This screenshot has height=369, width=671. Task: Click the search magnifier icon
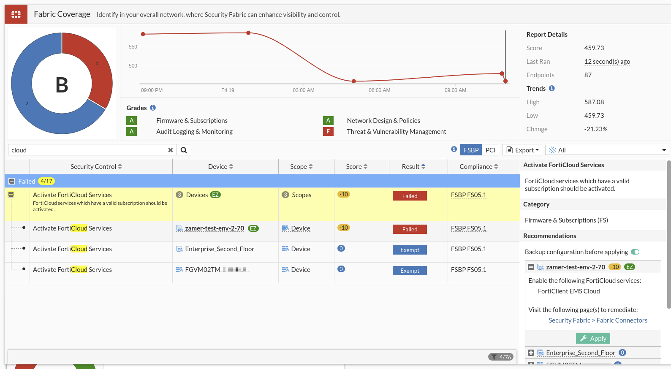(184, 150)
